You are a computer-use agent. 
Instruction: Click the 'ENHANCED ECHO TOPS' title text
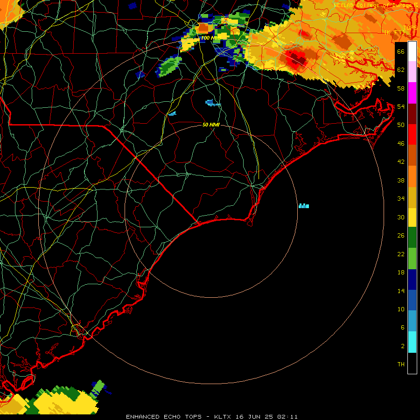(x=164, y=417)
